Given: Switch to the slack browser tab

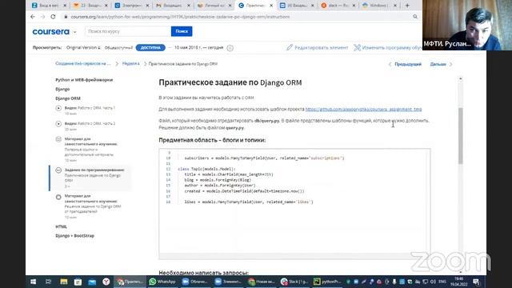Looking at the screenshot, I should (338, 6).
